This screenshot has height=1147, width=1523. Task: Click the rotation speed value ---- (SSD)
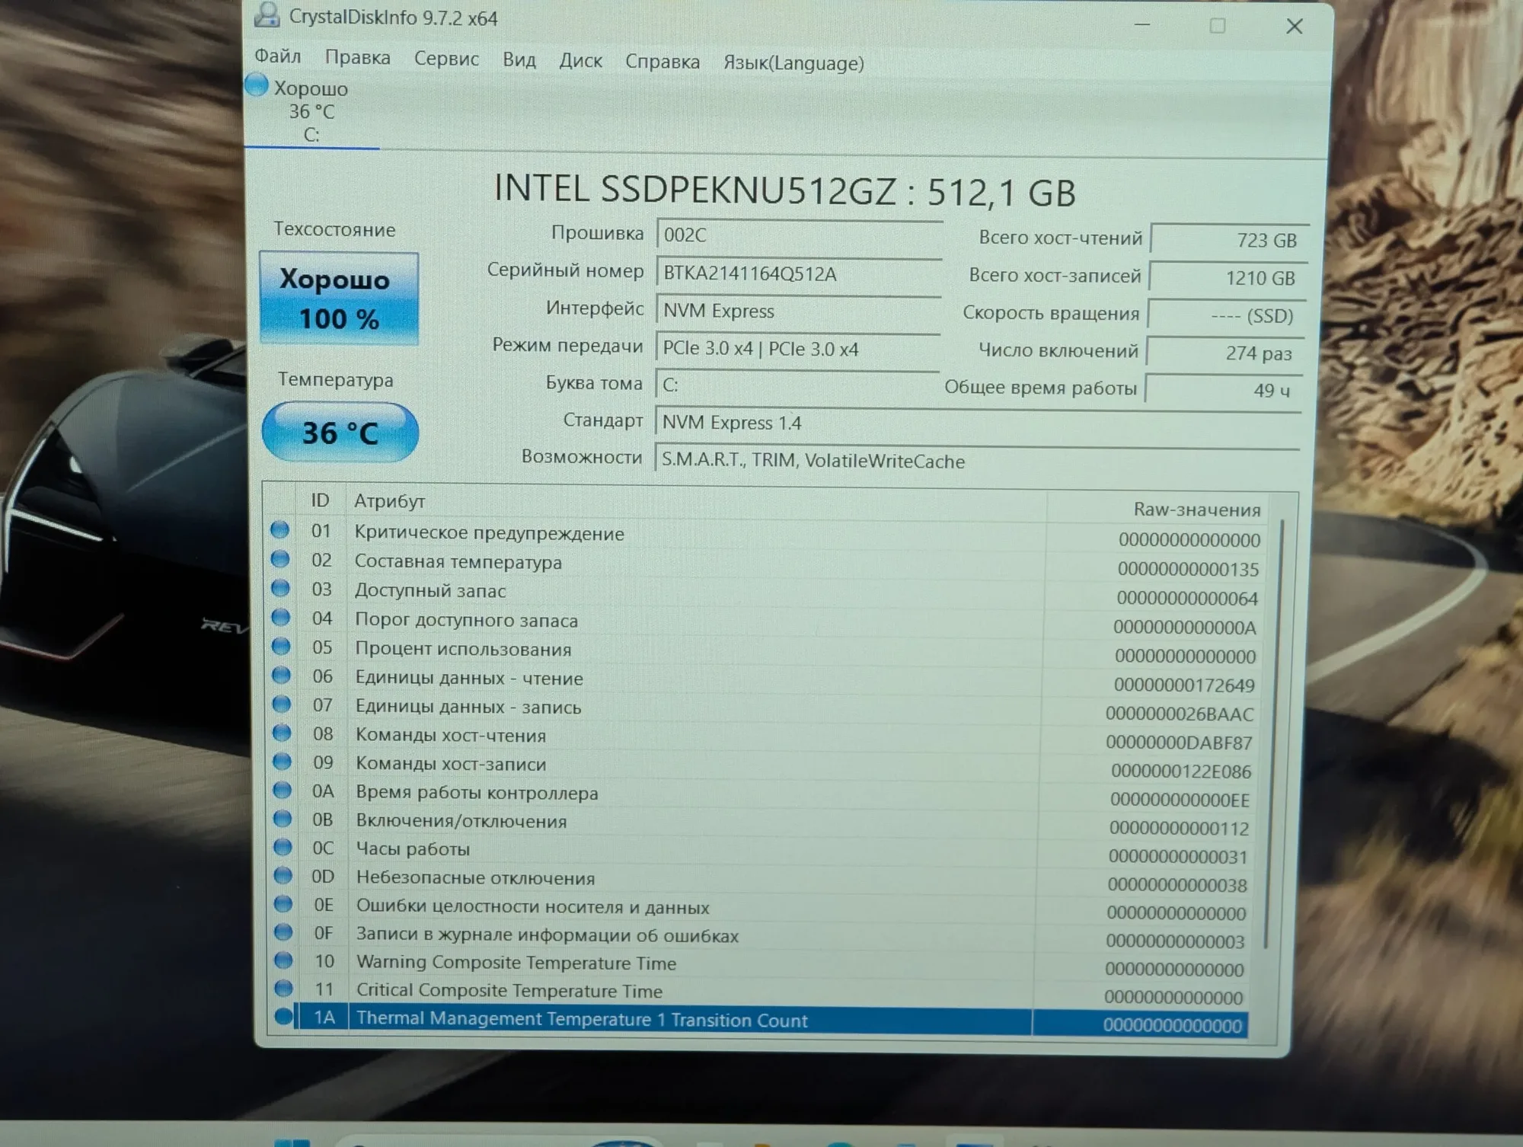point(1226,315)
